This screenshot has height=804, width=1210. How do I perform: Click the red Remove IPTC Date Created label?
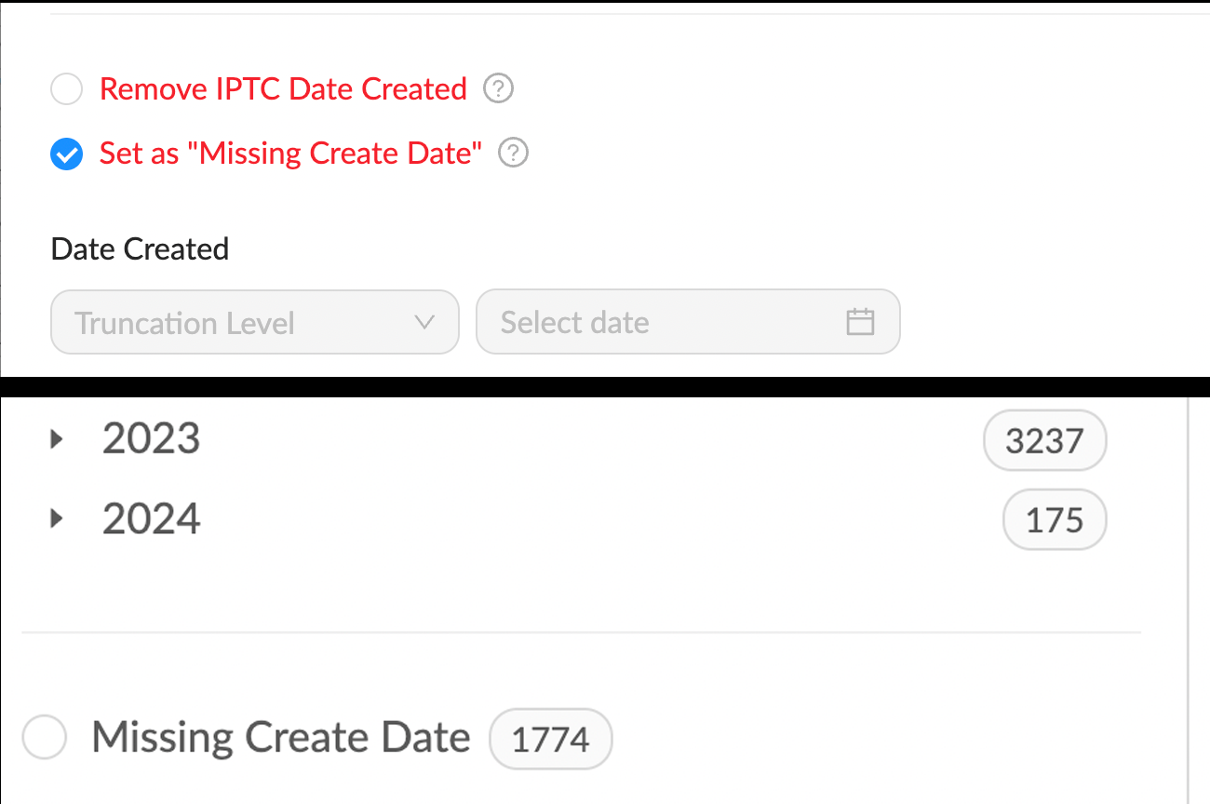pos(283,89)
